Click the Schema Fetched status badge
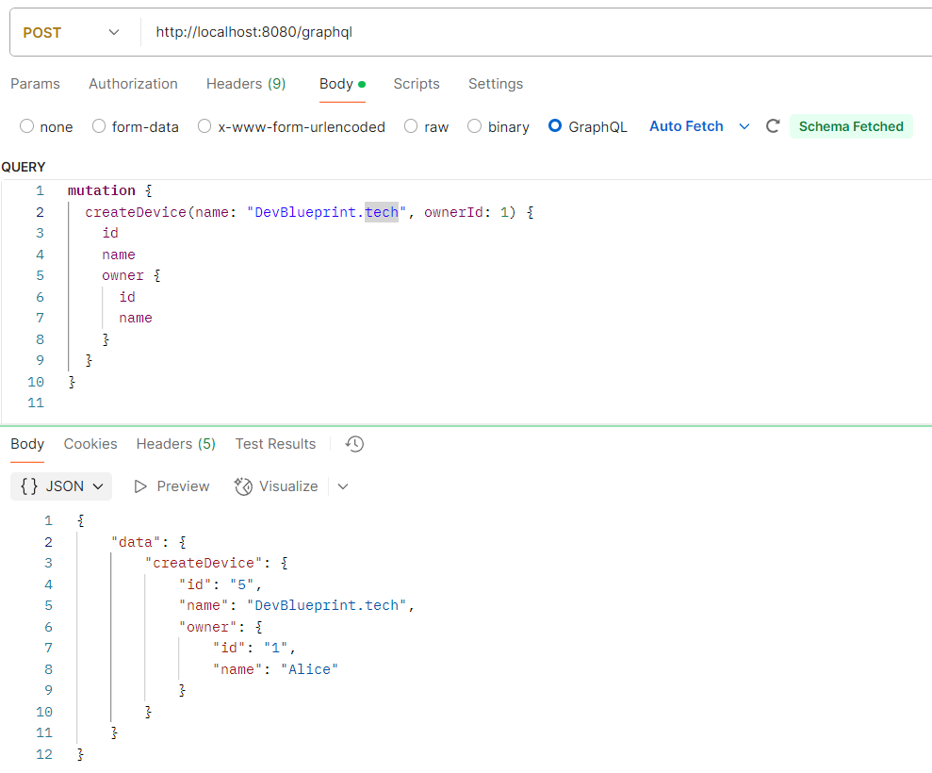 (x=851, y=126)
